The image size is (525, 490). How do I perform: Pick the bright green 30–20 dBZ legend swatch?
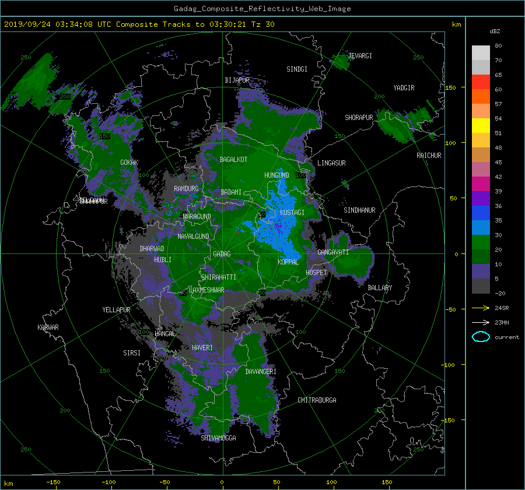(481, 242)
